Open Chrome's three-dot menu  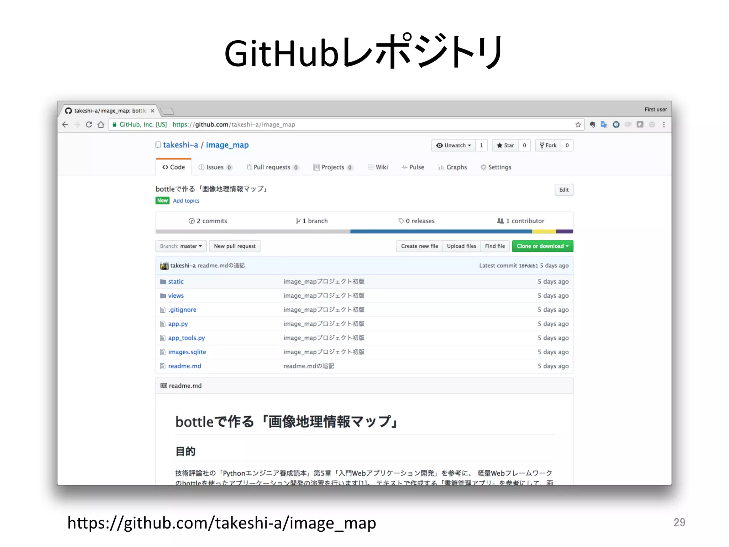(x=664, y=125)
